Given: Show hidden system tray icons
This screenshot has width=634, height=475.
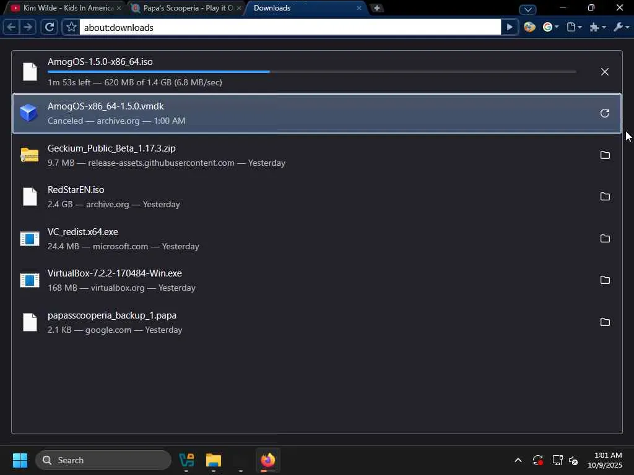Looking at the screenshot, I should 518,460.
